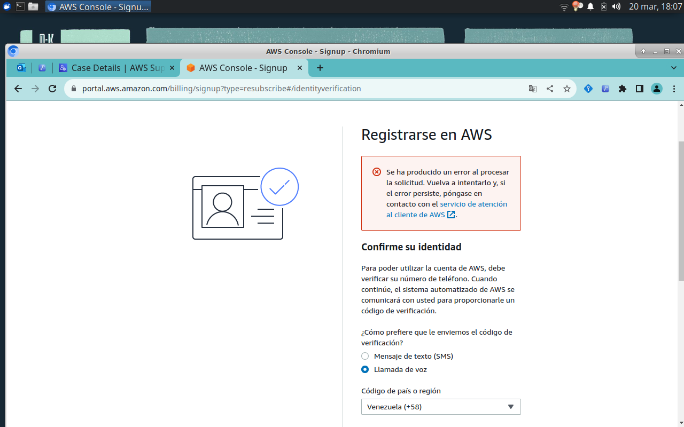Check the battery status icon

(x=604, y=6)
